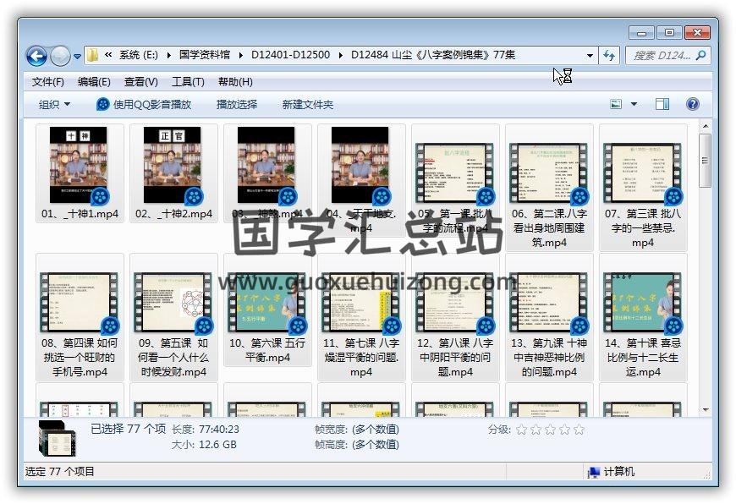
Task: Select 06 第二课 八字看出身地周围建筑 thumbnail
Action: coord(549,173)
